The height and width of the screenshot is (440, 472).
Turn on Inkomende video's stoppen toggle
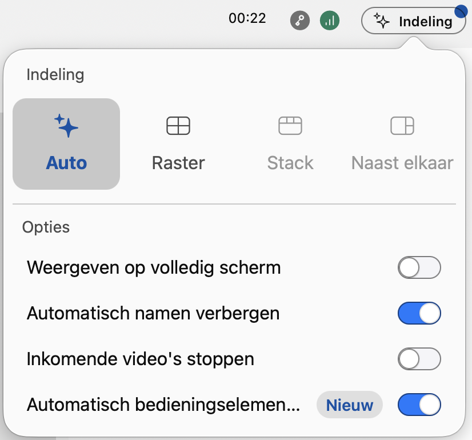pyautogui.click(x=419, y=359)
